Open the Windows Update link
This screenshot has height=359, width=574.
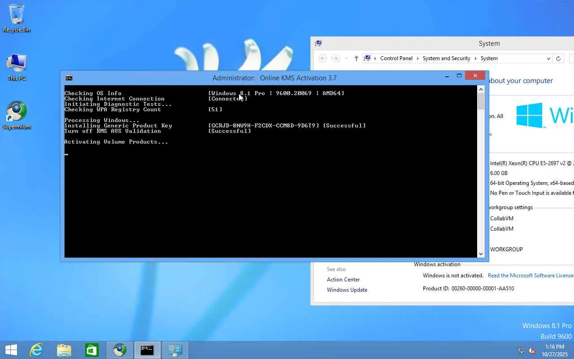pyautogui.click(x=347, y=290)
